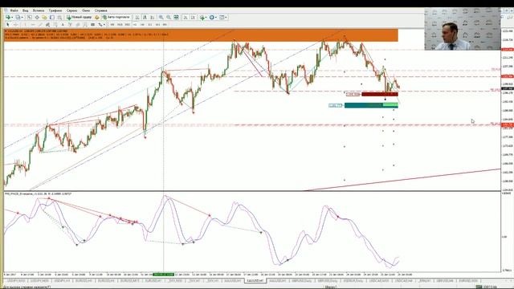This screenshot has width=514, height=289.
Task: Open the Strategy Tester toolbar icon
Action: (59, 17)
